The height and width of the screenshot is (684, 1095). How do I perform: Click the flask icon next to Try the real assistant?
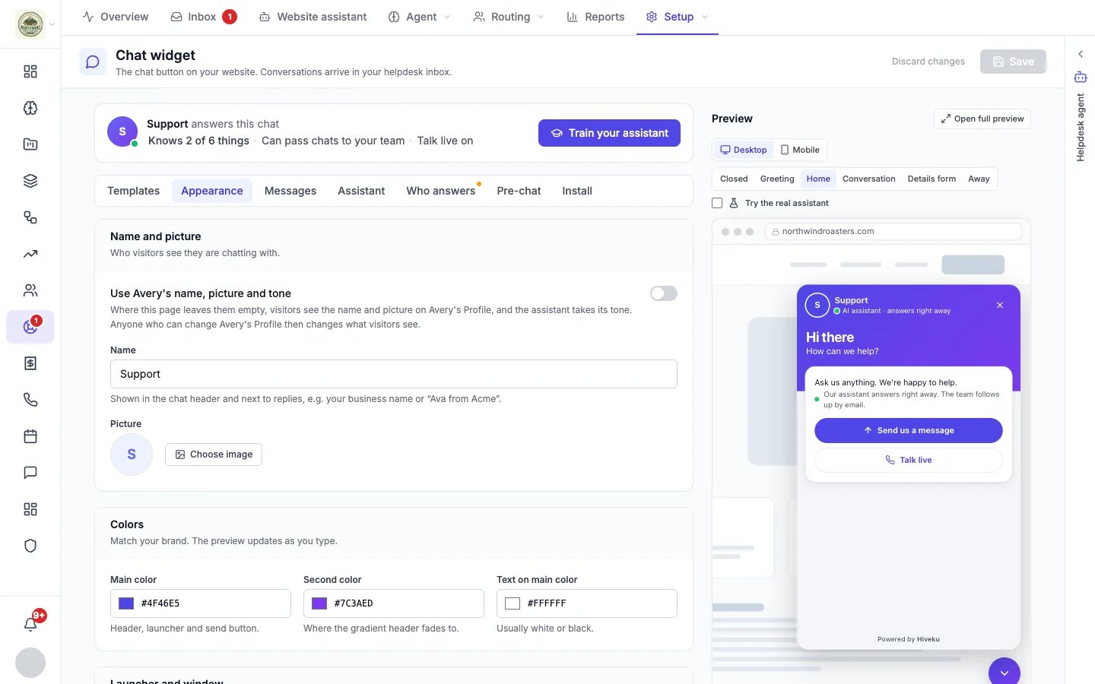click(734, 203)
